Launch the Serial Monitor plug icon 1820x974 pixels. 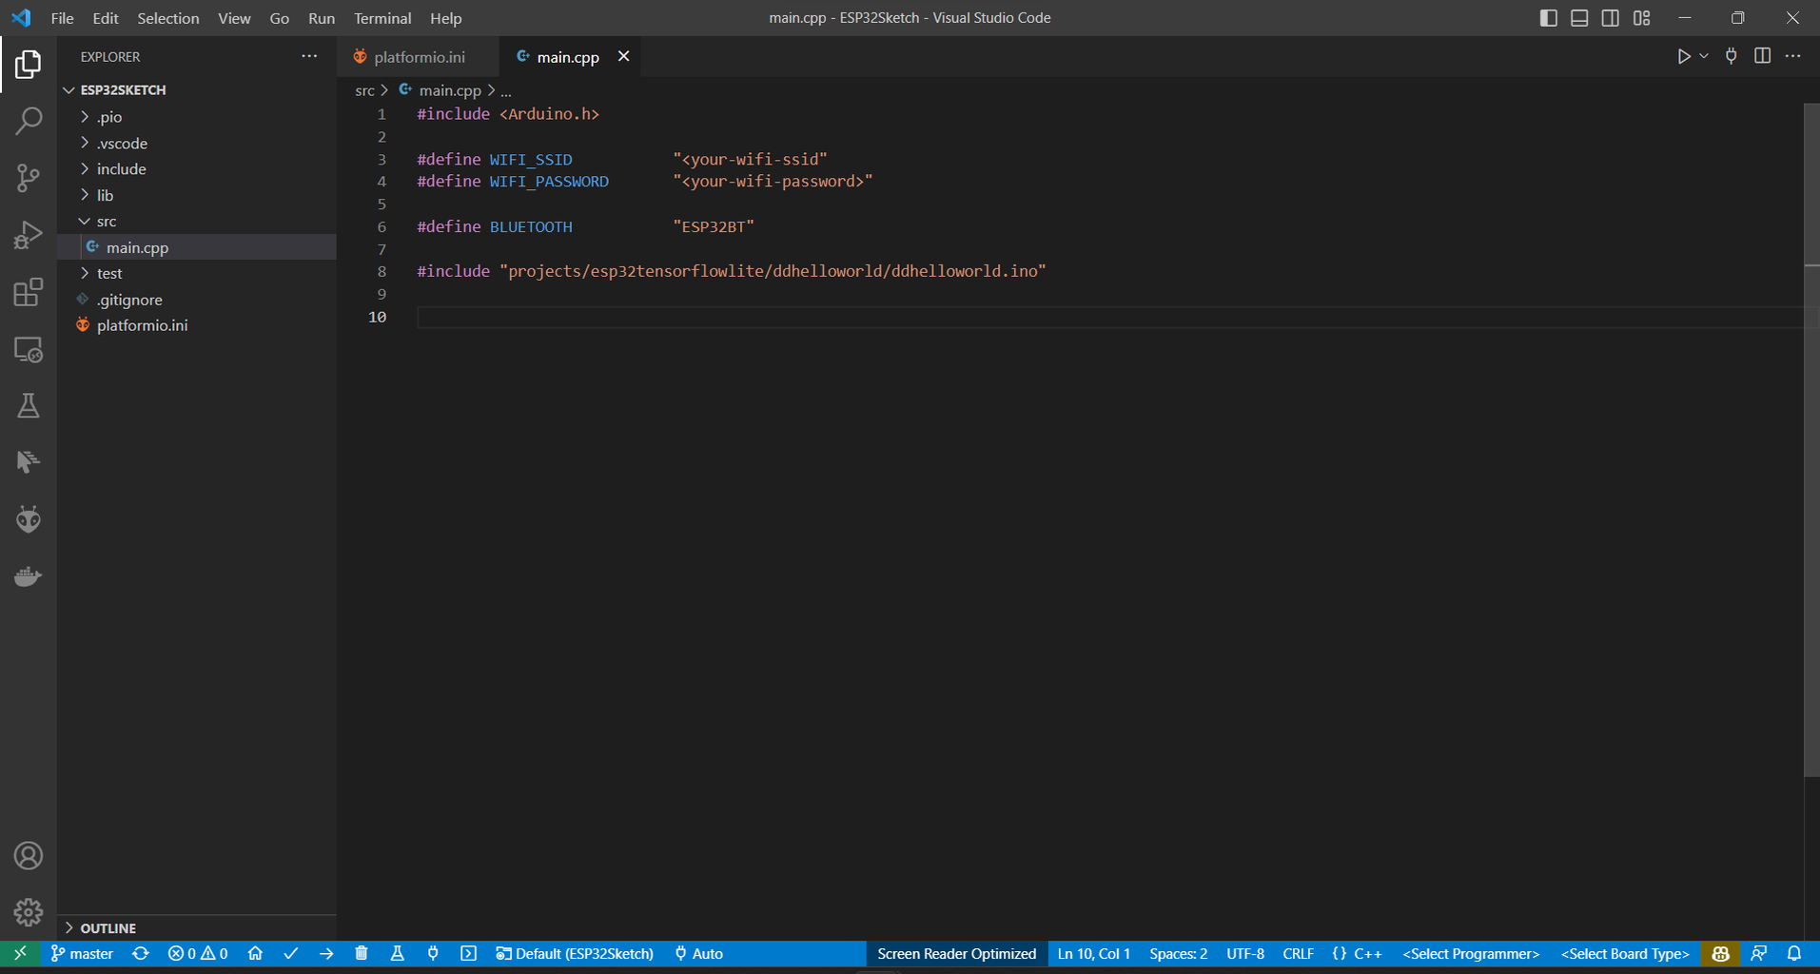433,953
